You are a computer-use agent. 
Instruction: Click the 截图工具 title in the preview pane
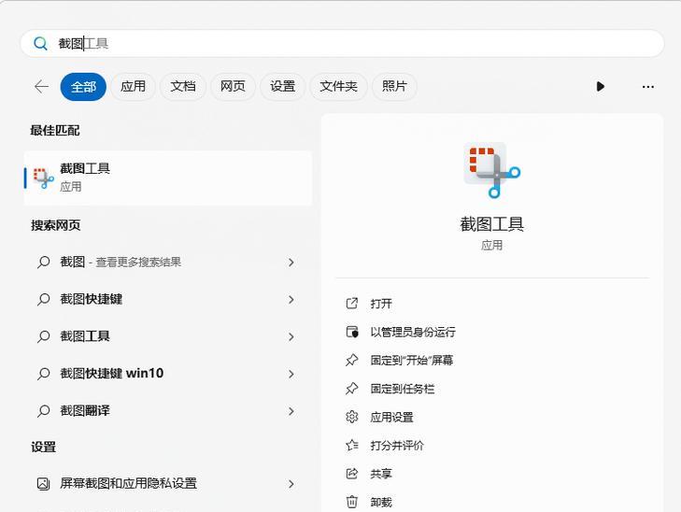(491, 224)
